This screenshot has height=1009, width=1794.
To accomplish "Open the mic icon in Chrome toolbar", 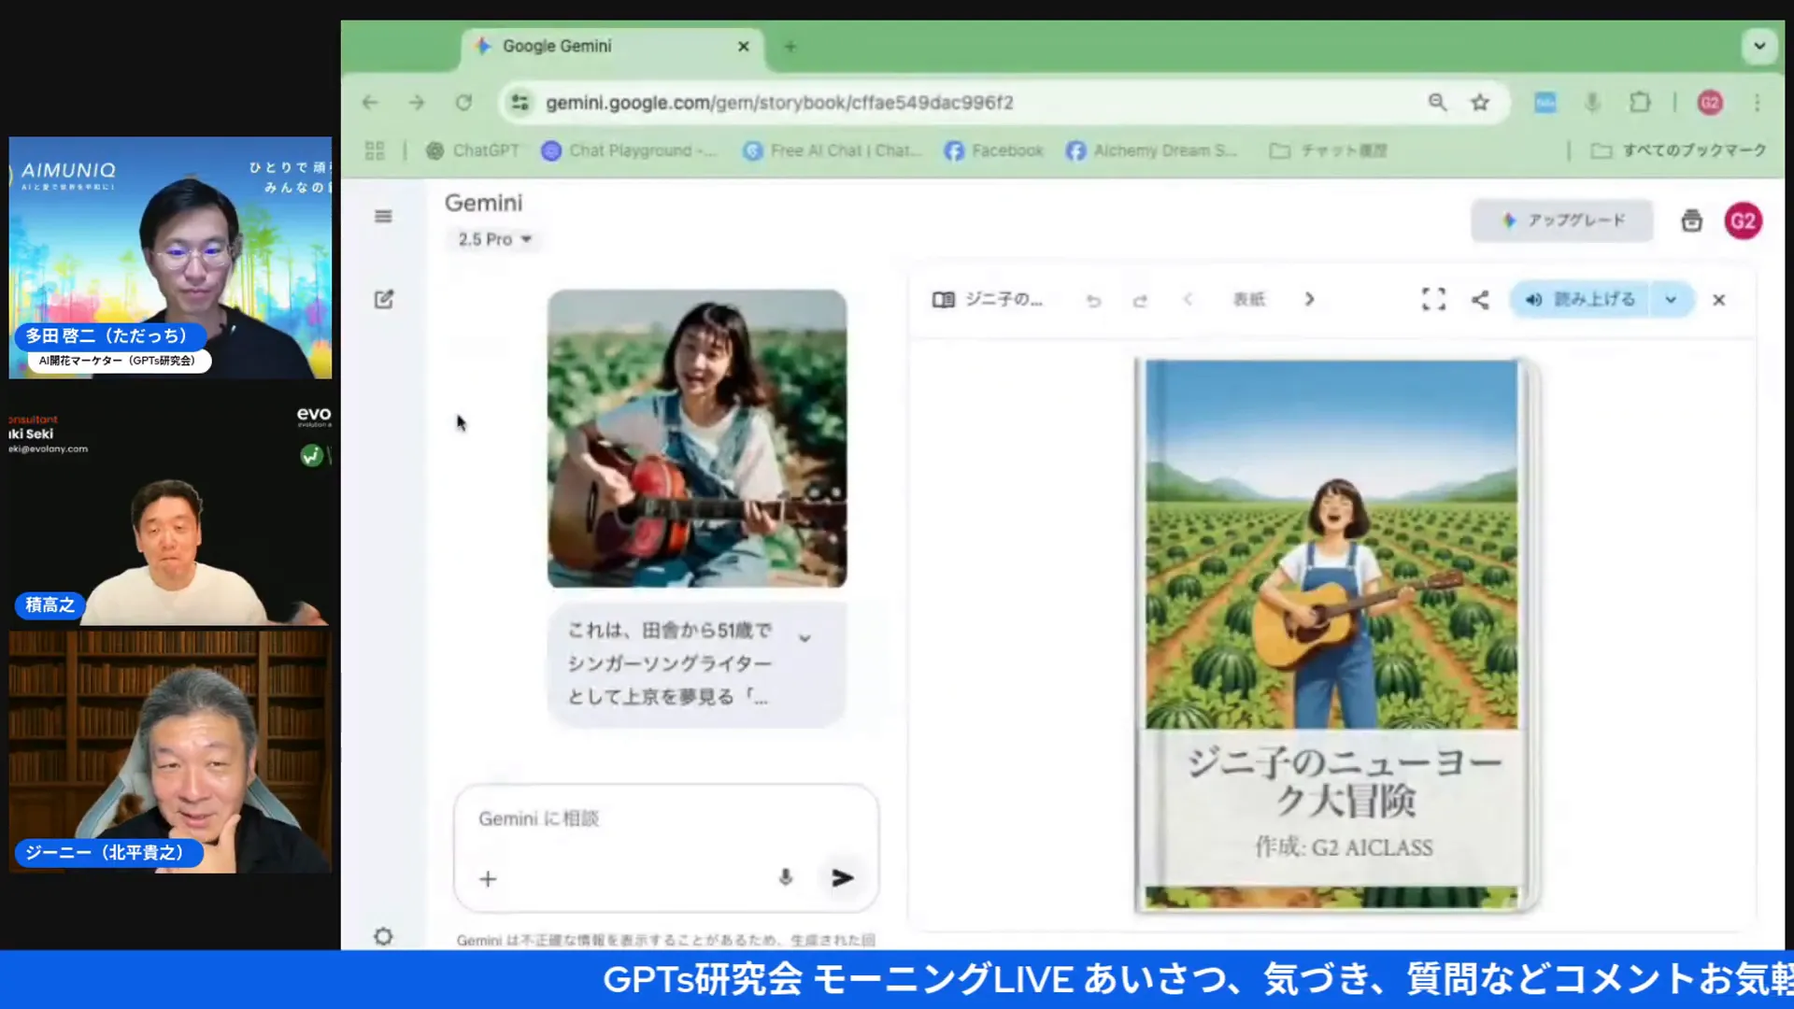I will (x=1593, y=103).
